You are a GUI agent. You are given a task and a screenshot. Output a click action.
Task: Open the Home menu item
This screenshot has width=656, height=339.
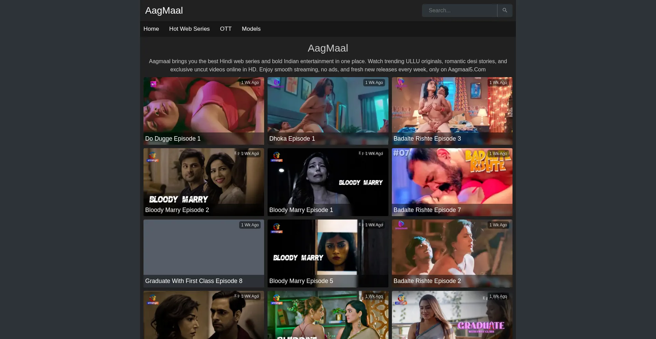151,29
